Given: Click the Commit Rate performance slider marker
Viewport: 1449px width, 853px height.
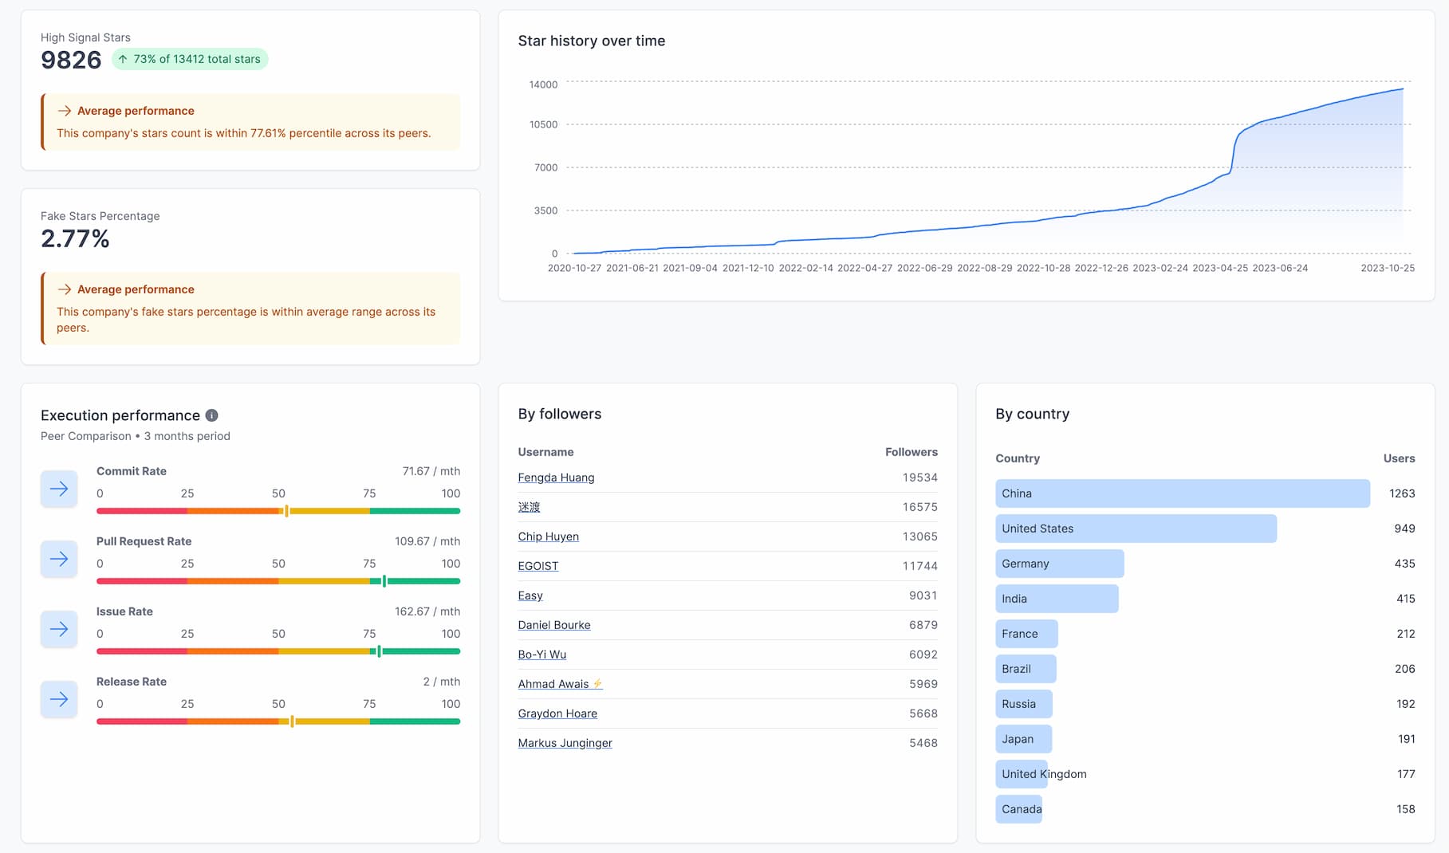Looking at the screenshot, I should point(284,510).
